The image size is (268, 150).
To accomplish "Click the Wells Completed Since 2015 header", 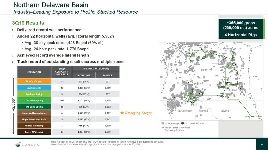I will pos(62,72).
